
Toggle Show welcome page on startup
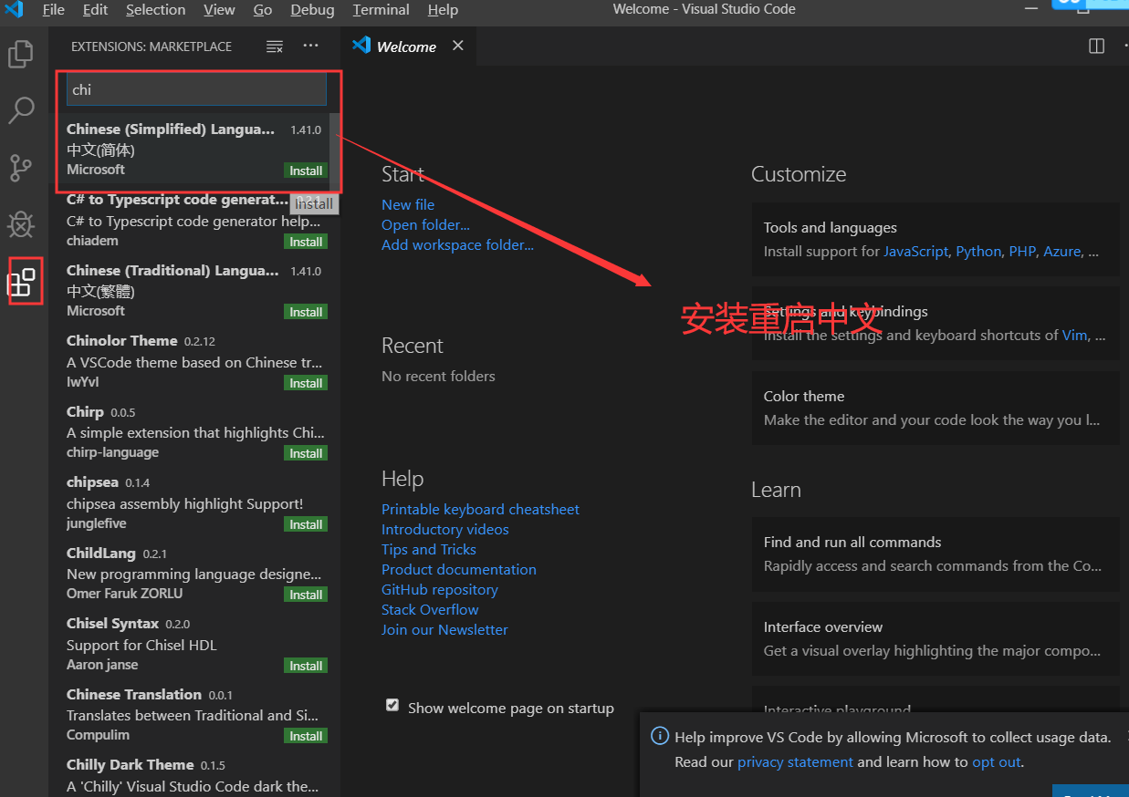(392, 705)
